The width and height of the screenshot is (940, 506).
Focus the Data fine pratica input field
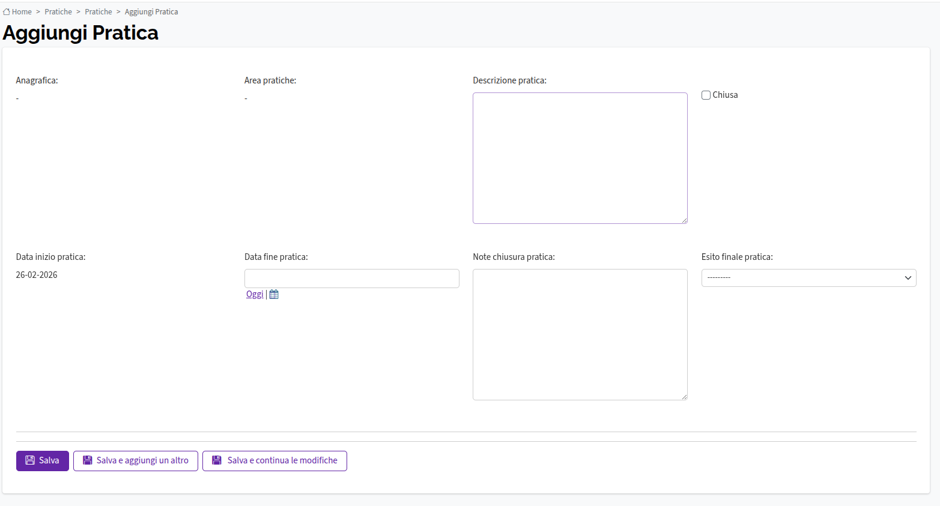(x=351, y=279)
